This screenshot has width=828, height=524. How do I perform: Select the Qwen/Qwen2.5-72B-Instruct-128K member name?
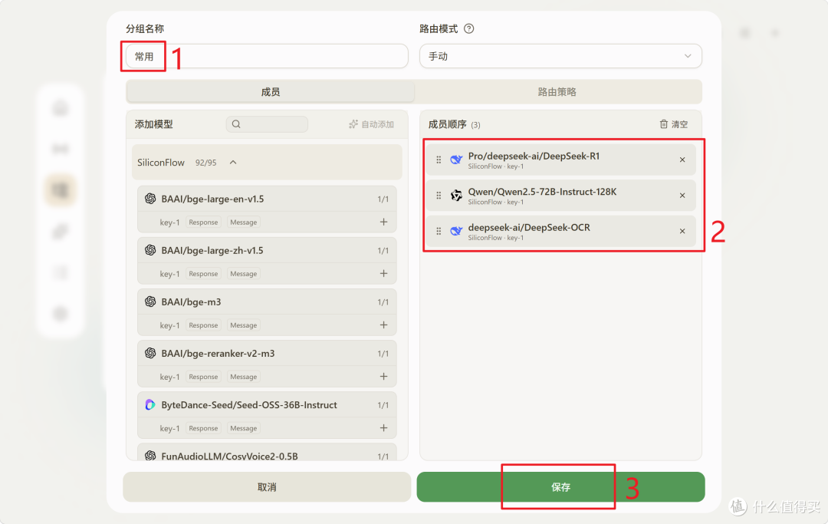click(542, 192)
